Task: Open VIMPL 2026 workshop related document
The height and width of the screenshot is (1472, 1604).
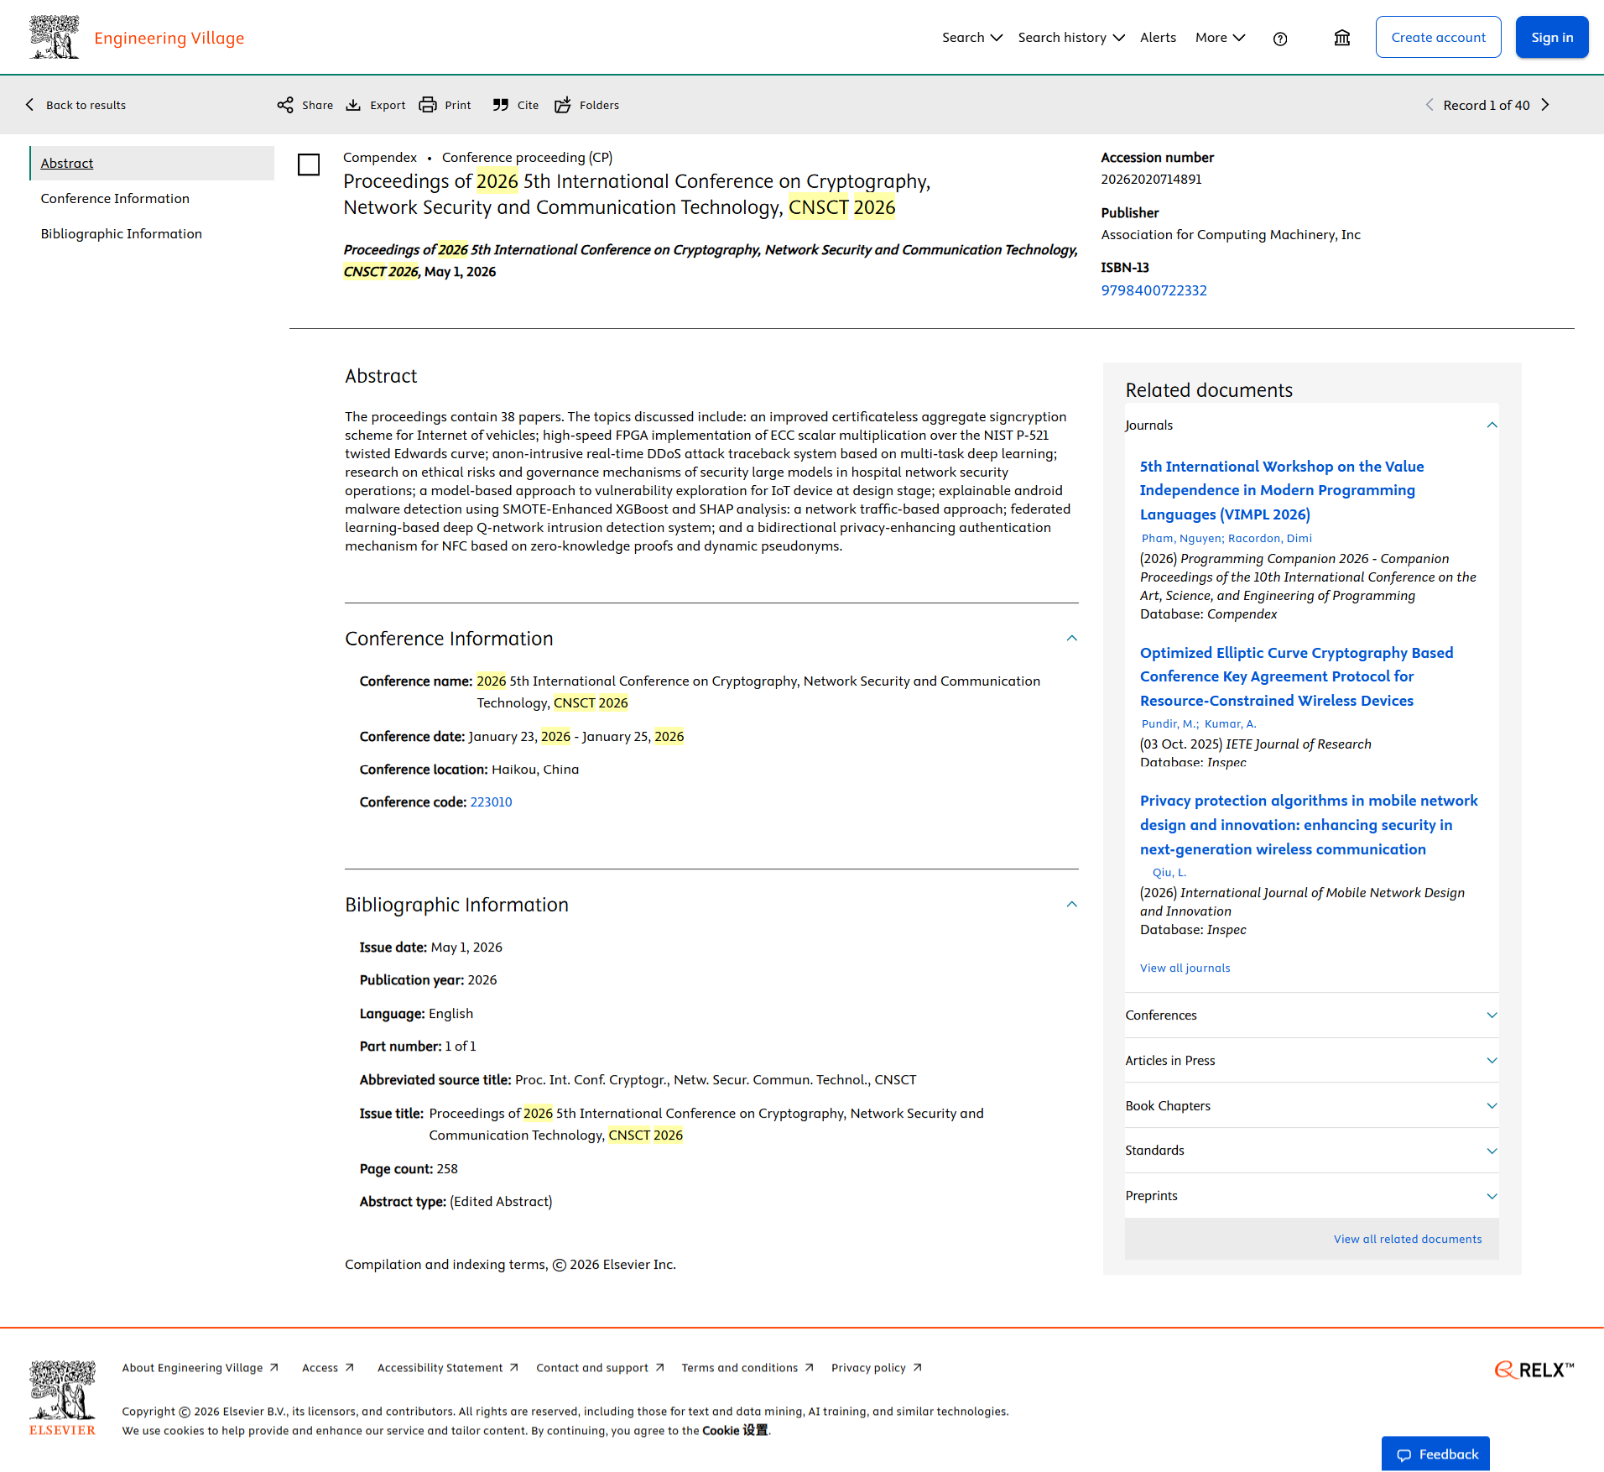Action: tap(1281, 490)
